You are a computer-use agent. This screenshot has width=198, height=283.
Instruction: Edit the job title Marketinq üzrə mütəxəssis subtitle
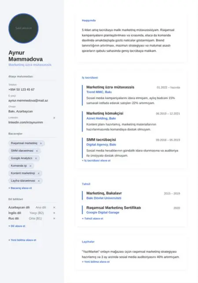pyautogui.click(x=30, y=65)
